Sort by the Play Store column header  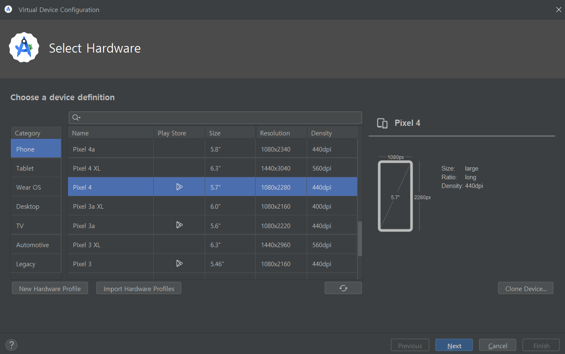[179, 133]
